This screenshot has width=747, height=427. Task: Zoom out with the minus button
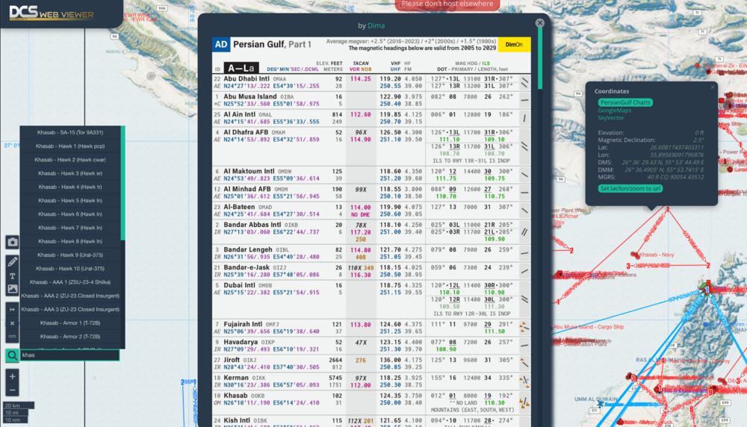pos(13,390)
